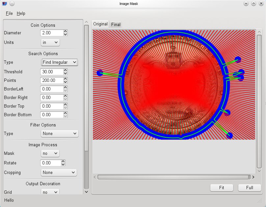Decrease Rotate with the down arrow
Screen dimensions: 266x207
63,164
